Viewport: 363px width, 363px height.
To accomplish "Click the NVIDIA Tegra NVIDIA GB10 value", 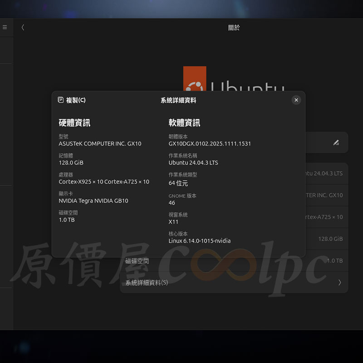I will tap(93, 201).
